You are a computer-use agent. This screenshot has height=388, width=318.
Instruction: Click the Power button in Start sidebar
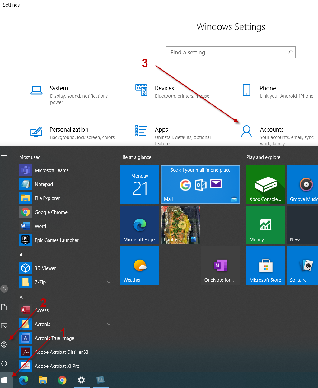click(x=4, y=363)
